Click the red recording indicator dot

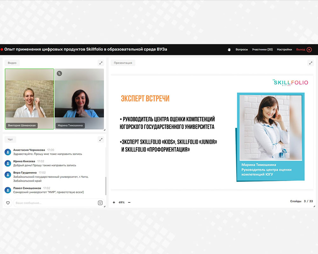coord(2,50)
